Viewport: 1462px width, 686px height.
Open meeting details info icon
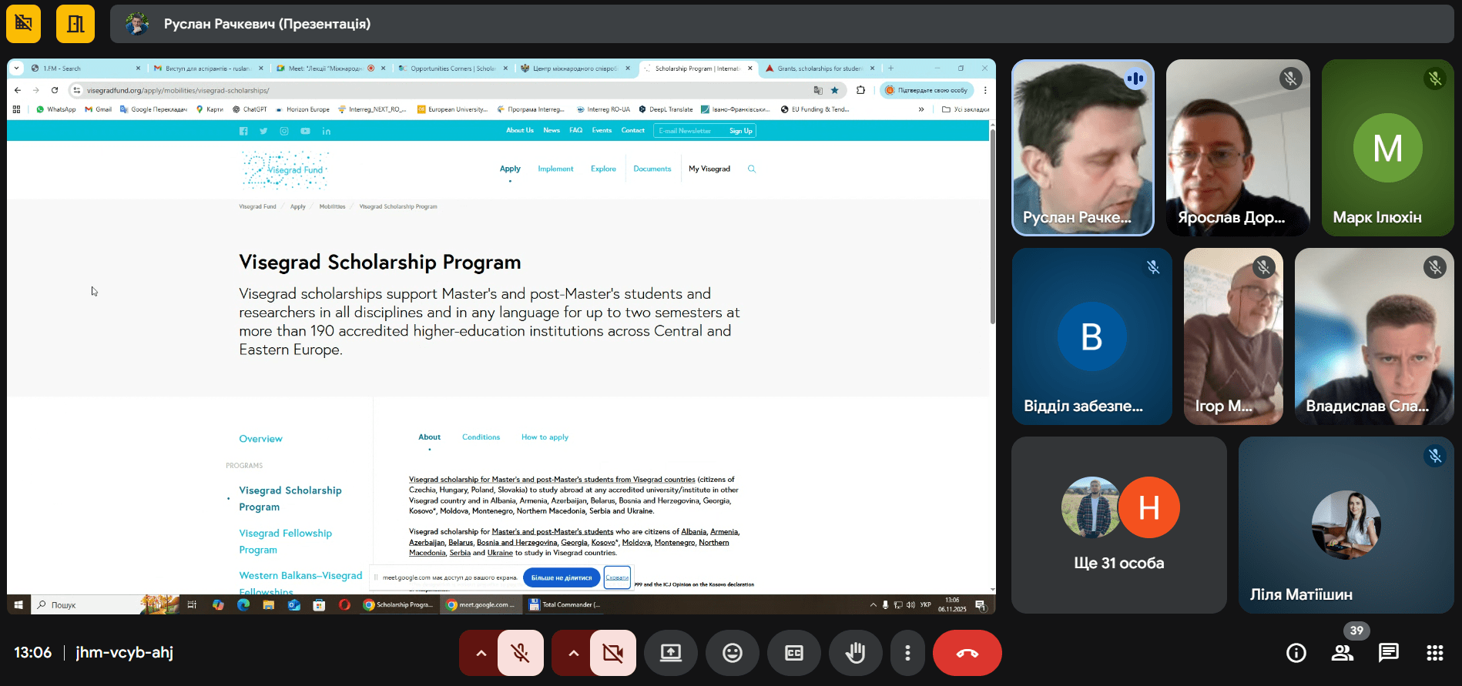point(1296,653)
